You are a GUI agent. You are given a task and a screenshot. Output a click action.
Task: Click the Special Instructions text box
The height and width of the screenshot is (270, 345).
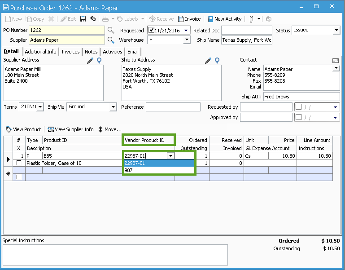(115, 255)
